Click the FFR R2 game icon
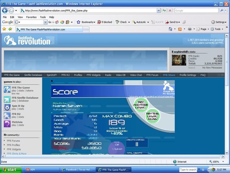The width and height of the screenshot is (230, 173). pyautogui.click(x=7, y=116)
